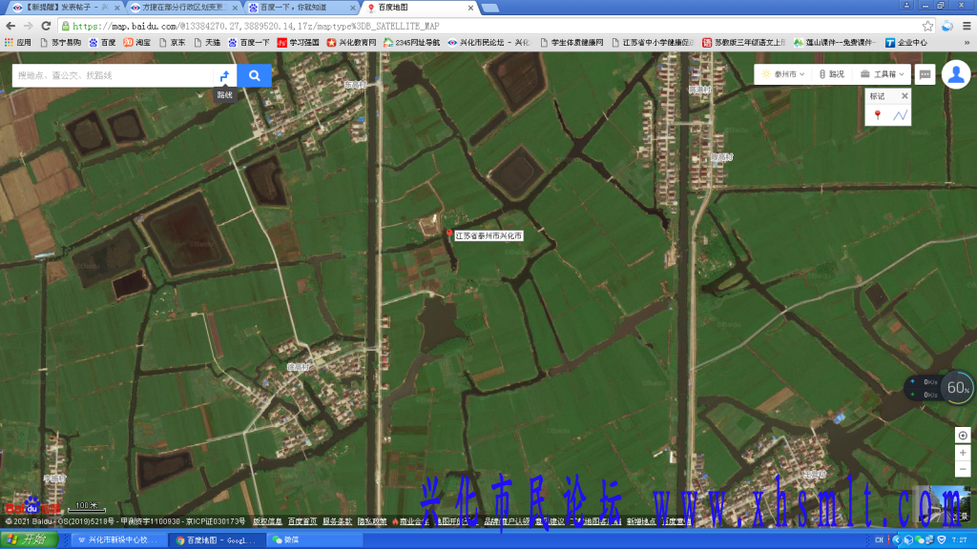The image size is (977, 549).
Task: Open the Windows 开始 start button
Action: pyautogui.click(x=29, y=539)
